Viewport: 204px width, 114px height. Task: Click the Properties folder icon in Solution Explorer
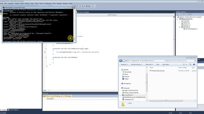[182, 21]
